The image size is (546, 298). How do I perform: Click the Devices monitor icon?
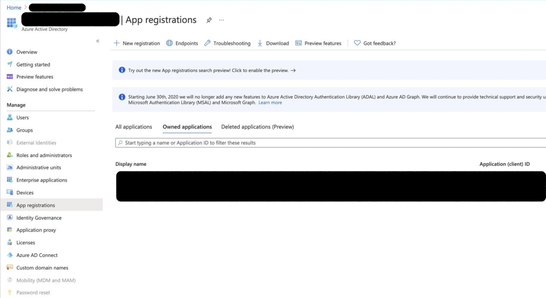click(10, 192)
